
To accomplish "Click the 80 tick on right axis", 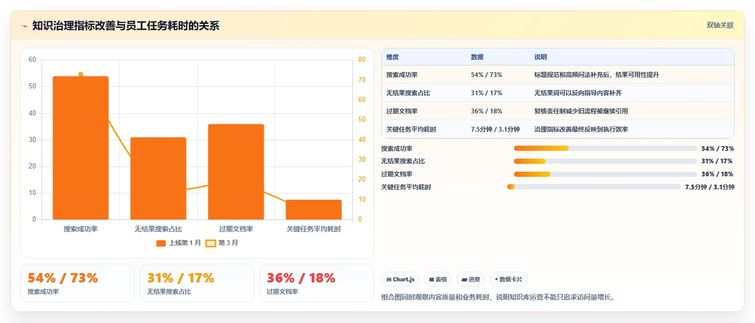I will [x=362, y=60].
